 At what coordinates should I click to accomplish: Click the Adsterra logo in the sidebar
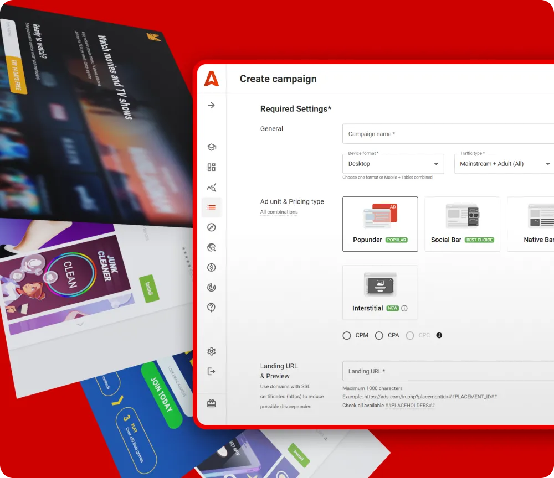(211, 79)
